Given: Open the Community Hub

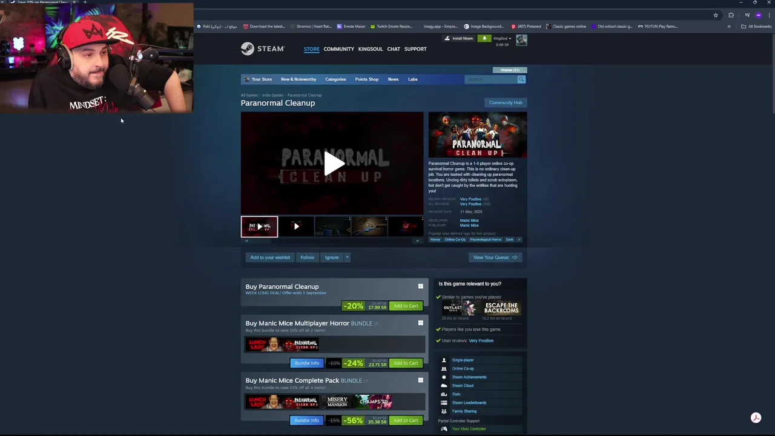Looking at the screenshot, I should [506, 102].
